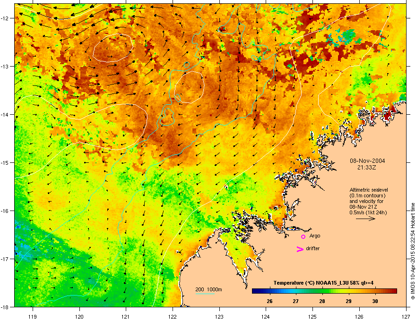Click the 'drifter' legend label
Screen dimensions: 416x321
(313, 248)
